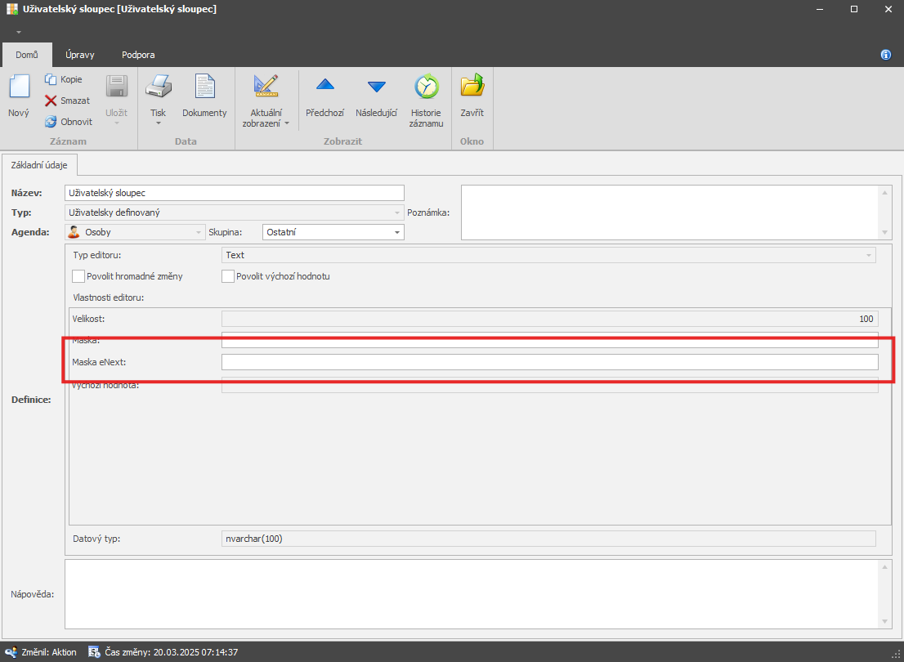Screen dimensions: 904x662
Task: Expand the arrow under Tisk
Action: click(x=158, y=123)
